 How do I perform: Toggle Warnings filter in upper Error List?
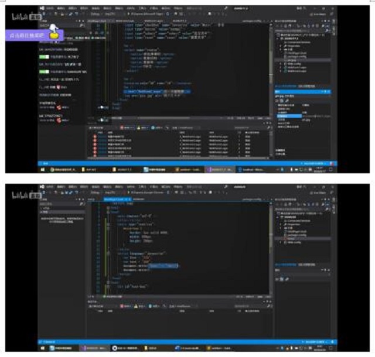click(x=142, y=128)
